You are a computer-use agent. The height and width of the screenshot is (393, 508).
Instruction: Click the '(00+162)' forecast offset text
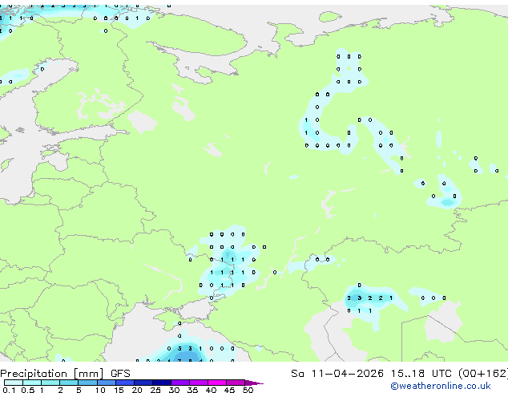coord(483,374)
